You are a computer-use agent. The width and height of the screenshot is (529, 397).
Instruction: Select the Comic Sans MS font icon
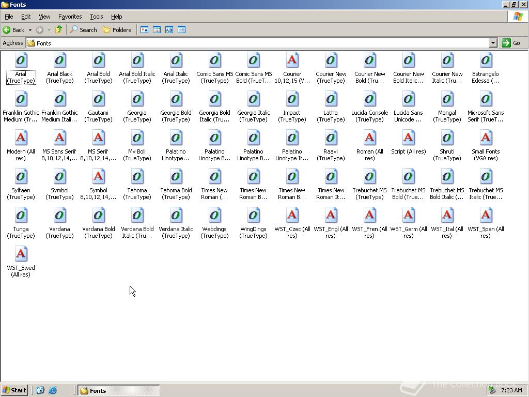pyautogui.click(x=215, y=60)
